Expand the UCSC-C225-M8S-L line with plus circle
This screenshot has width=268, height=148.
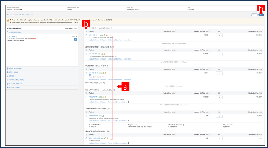[86, 35]
